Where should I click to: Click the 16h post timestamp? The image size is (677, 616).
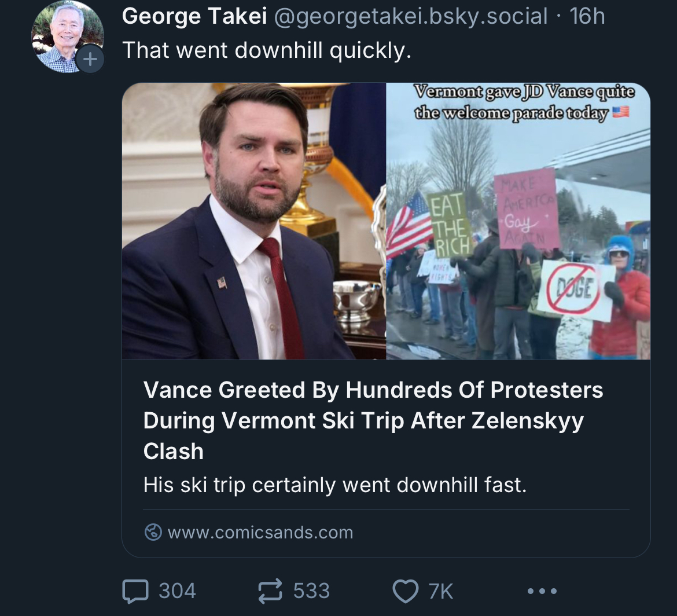587,16
